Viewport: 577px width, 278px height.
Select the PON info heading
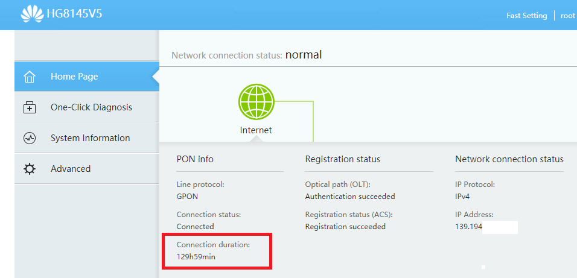(195, 159)
